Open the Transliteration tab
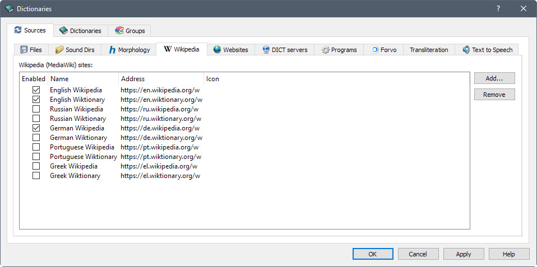Screen dimensions: 537x267 pos(429,50)
